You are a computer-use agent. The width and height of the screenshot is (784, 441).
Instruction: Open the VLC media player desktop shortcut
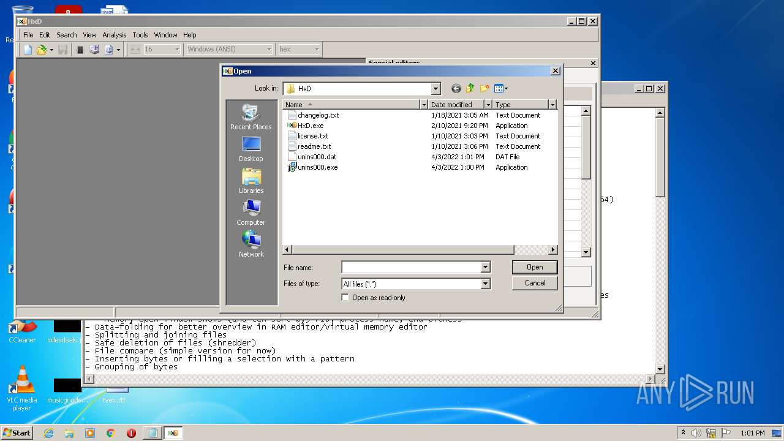pyautogui.click(x=22, y=388)
